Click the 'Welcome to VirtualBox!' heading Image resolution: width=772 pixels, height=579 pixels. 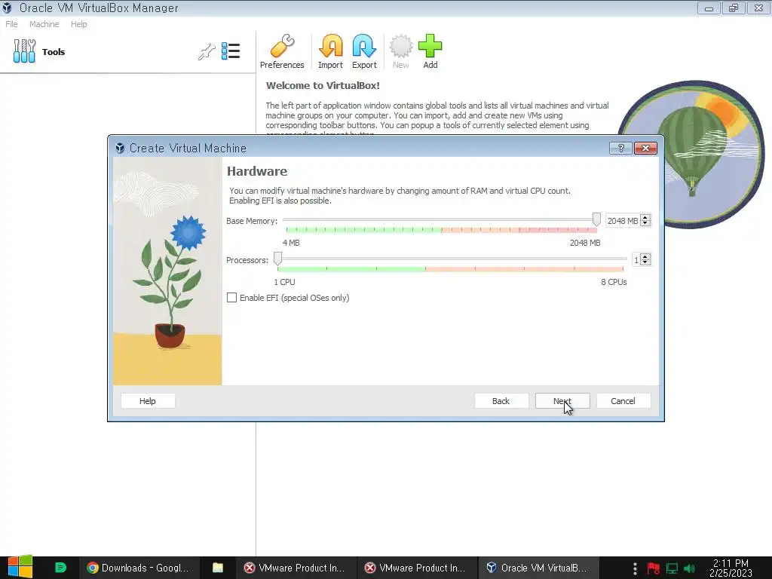323,86
